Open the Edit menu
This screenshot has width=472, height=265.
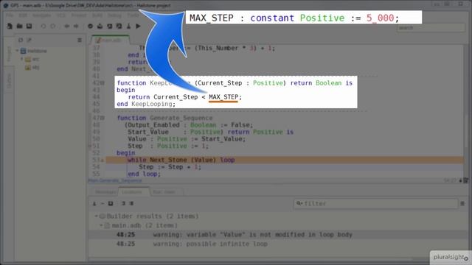coord(23,15)
